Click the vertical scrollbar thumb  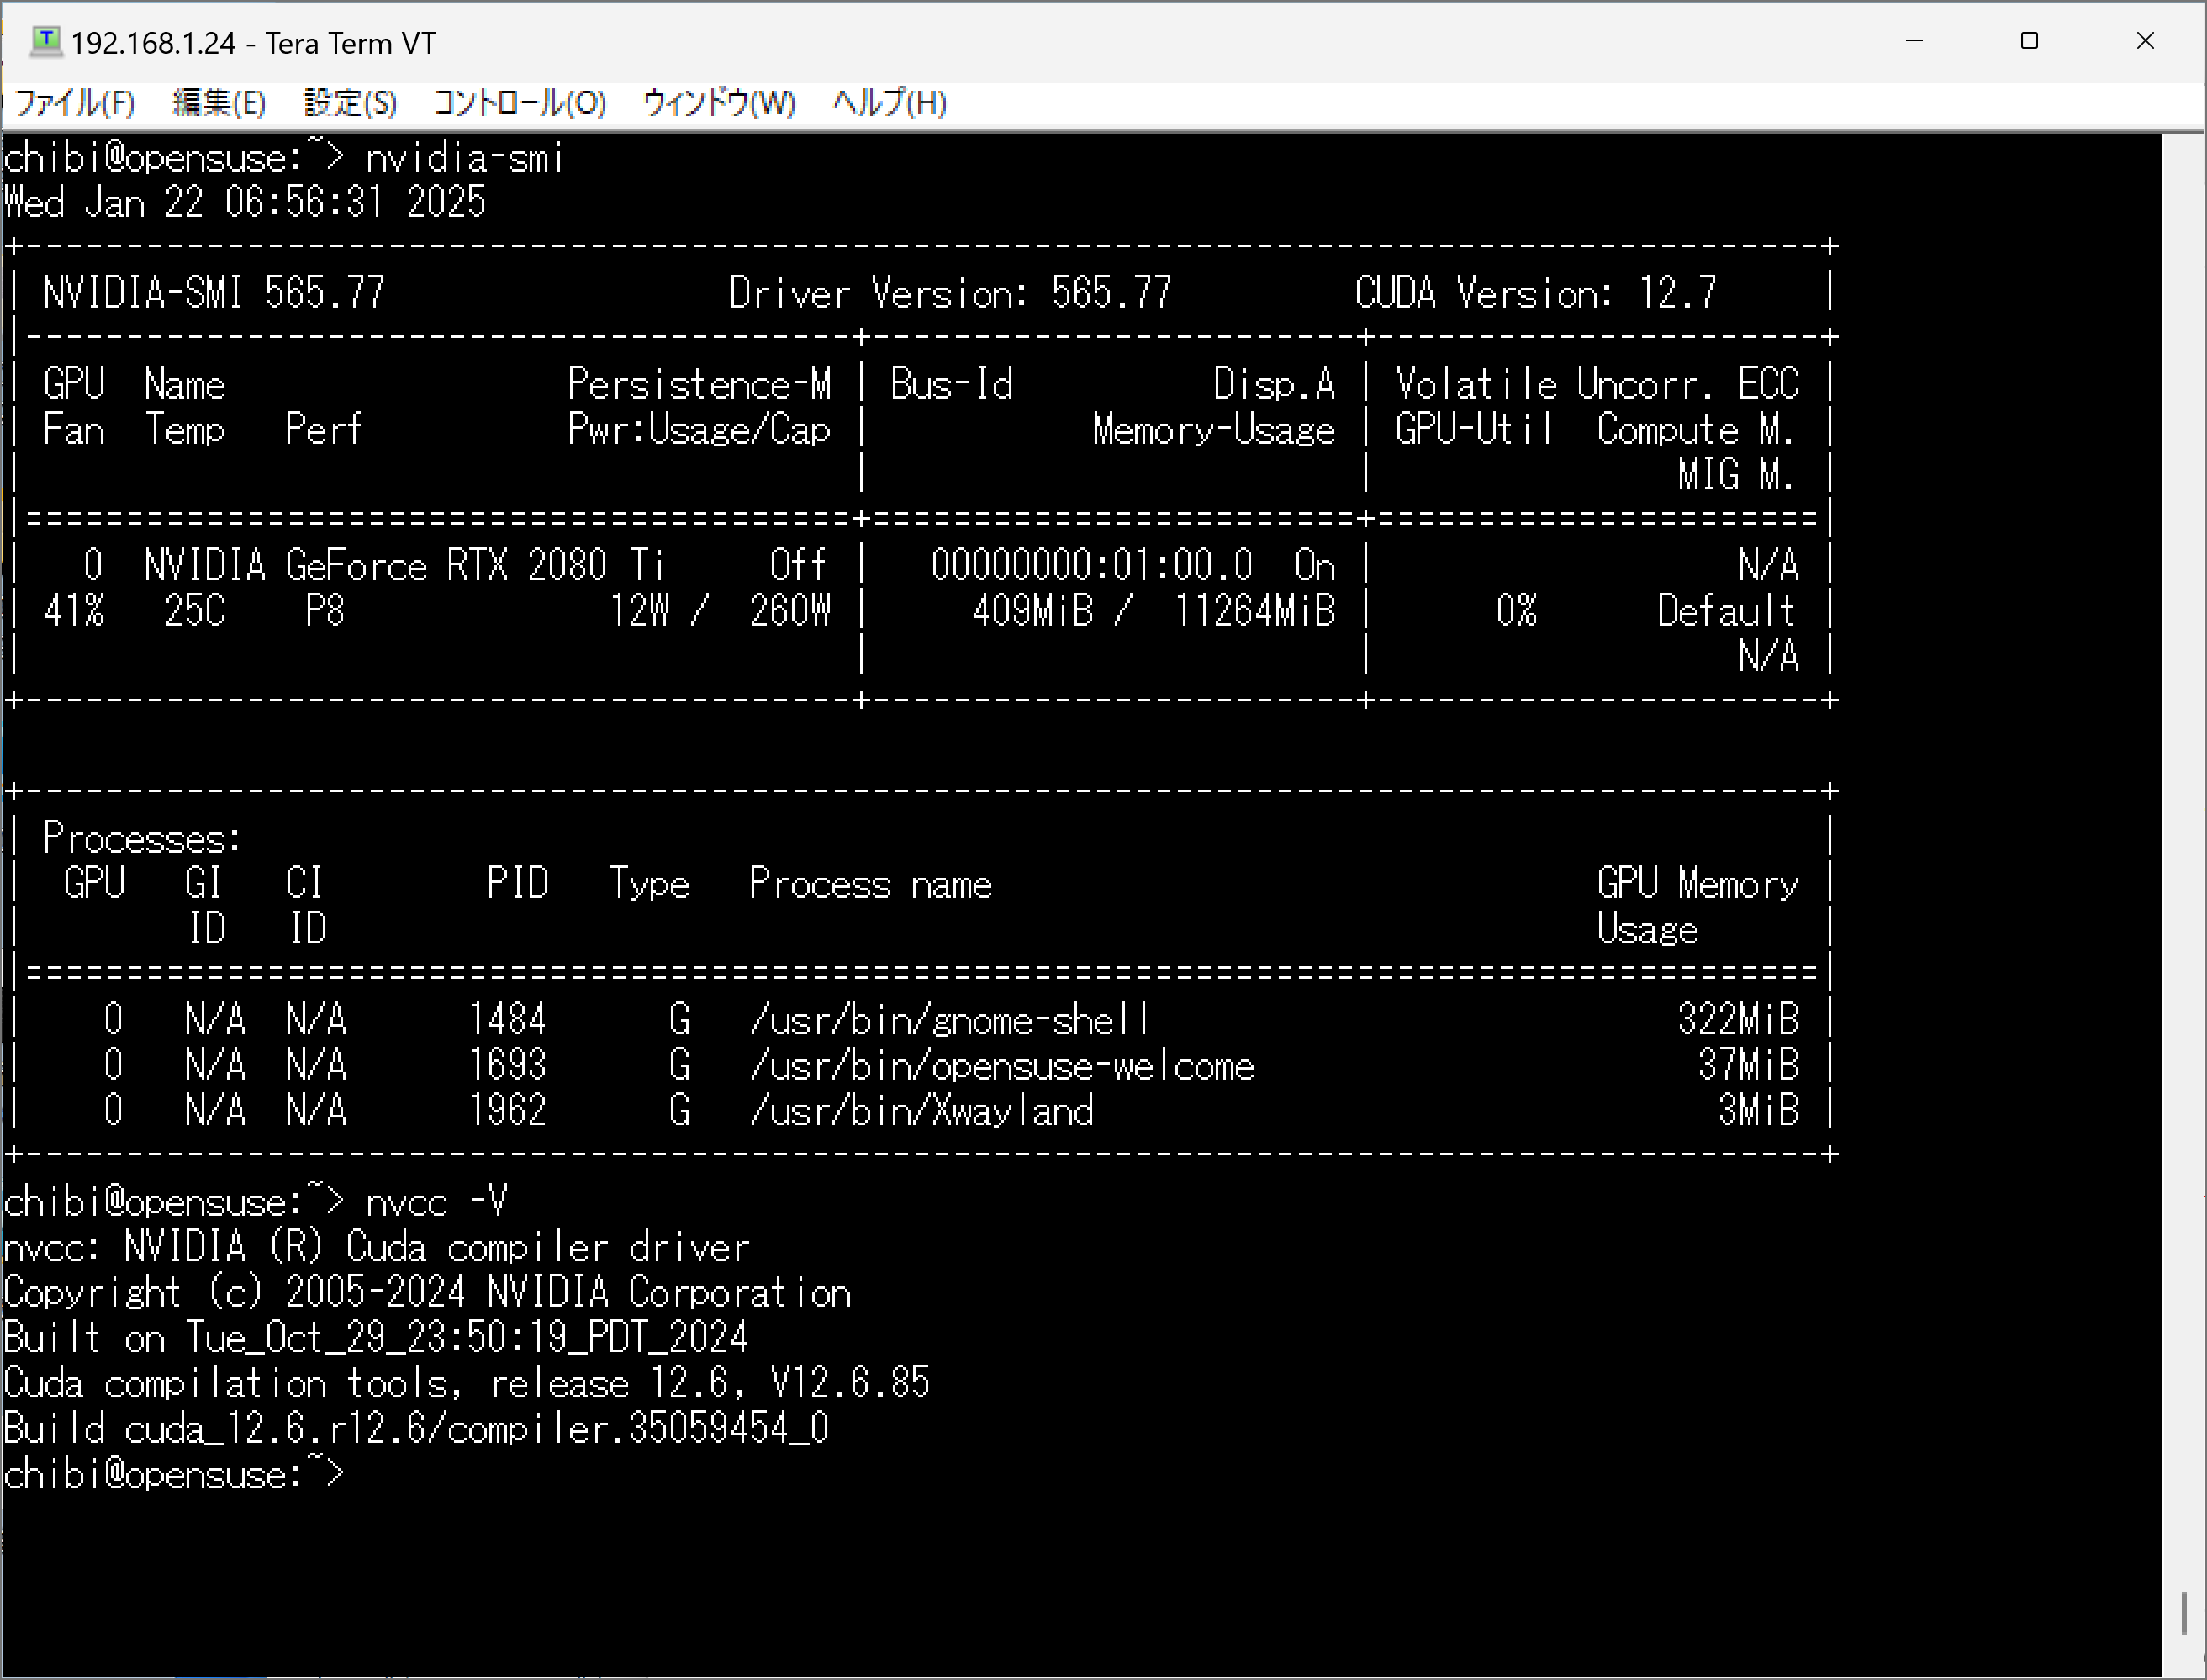click(x=2184, y=1612)
